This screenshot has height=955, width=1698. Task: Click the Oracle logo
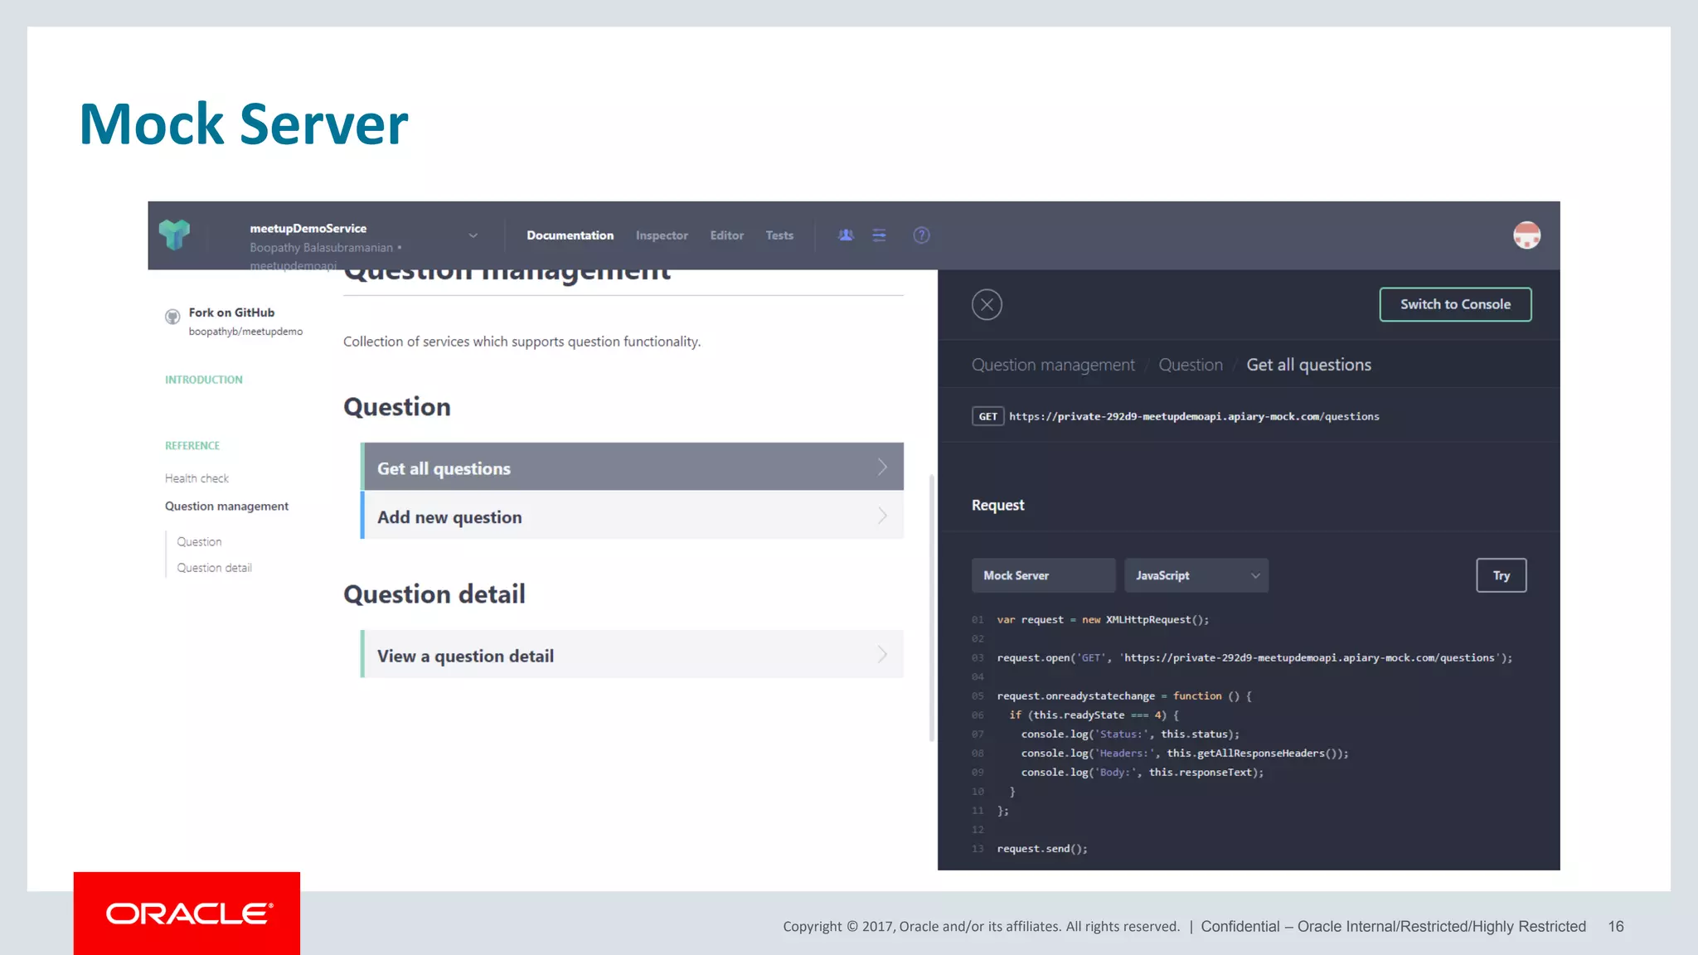(x=187, y=914)
